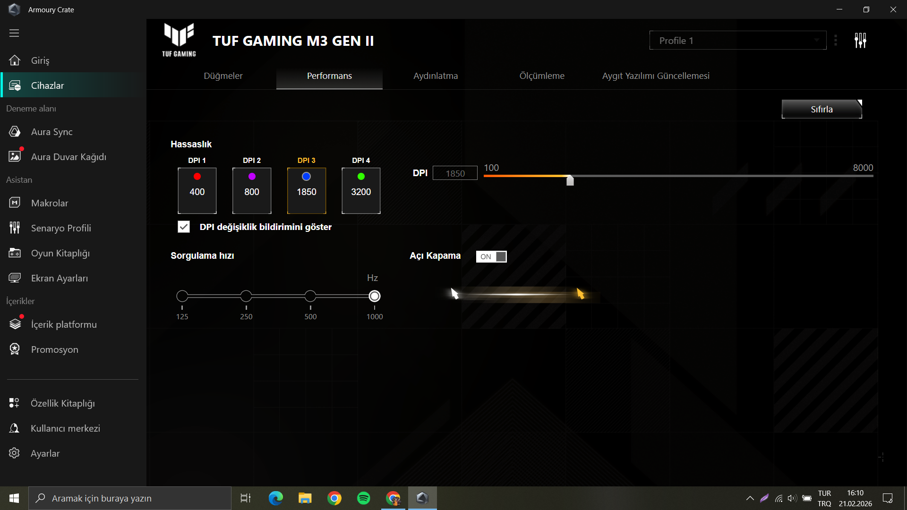Image resolution: width=907 pixels, height=510 pixels.
Task: Select the 1000 Hz polling rate
Action: click(x=375, y=296)
